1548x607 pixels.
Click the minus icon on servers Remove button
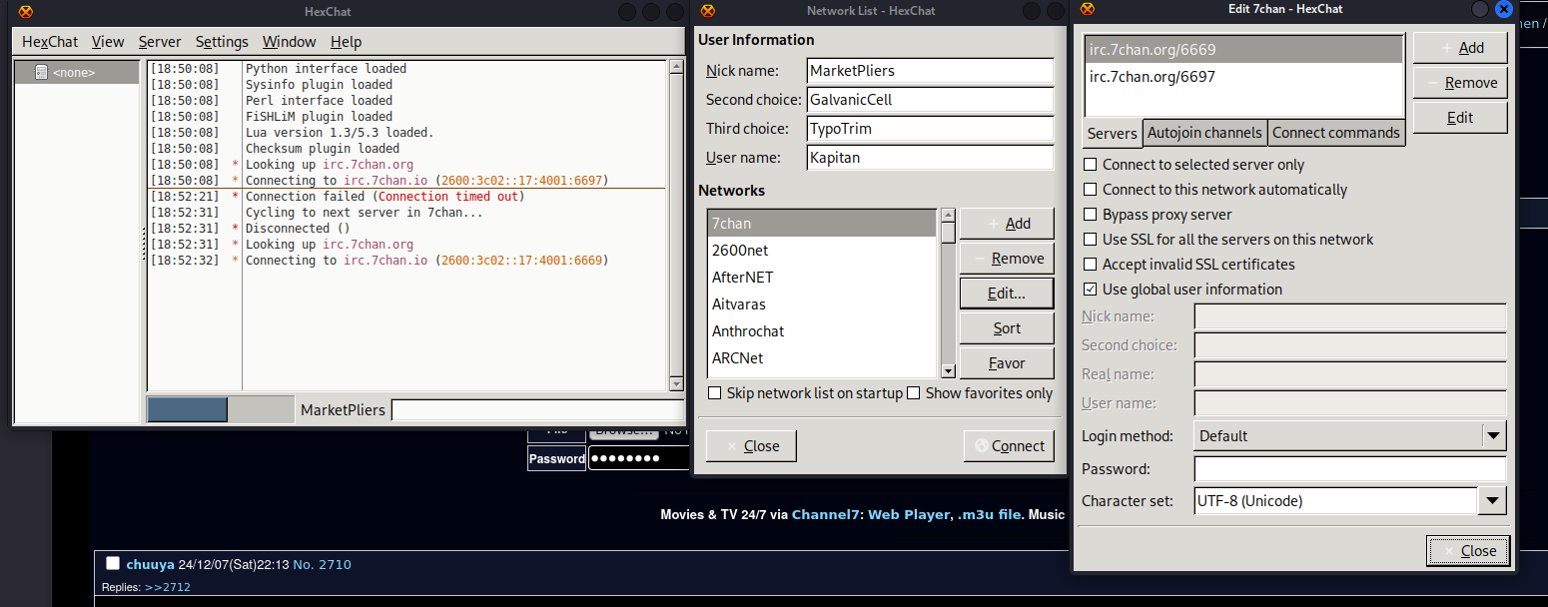1433,83
